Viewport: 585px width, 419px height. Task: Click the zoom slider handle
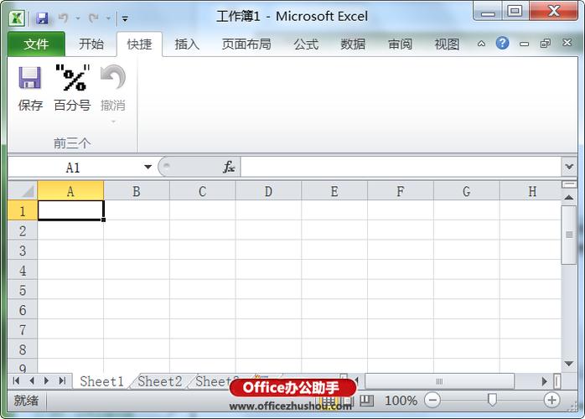click(492, 400)
